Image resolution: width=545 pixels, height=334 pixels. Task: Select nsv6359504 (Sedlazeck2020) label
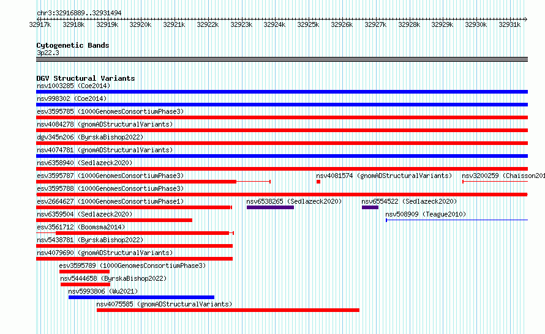(85, 214)
